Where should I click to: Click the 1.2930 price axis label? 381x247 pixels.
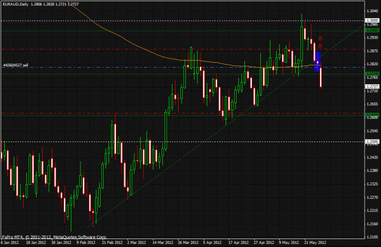pos(372,37)
